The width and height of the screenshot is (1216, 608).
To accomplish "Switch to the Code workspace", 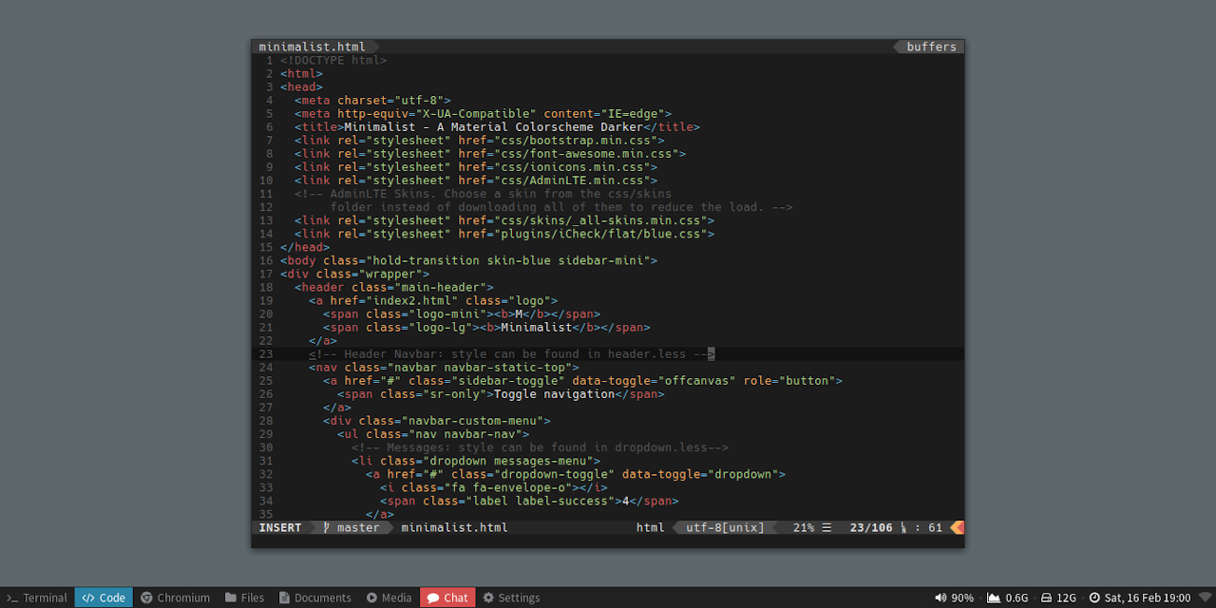I will 104,598.
